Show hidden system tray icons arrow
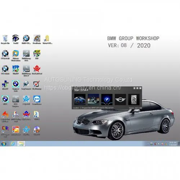Screen dimensions: 180x180 pos(148,144)
